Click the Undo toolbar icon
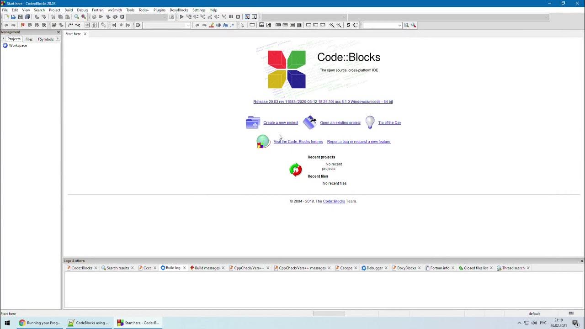The image size is (585, 329). [x=37, y=17]
